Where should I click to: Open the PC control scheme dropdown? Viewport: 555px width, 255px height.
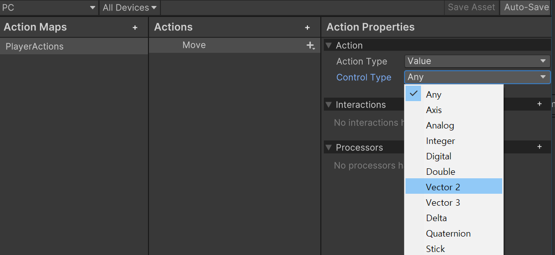click(49, 7)
